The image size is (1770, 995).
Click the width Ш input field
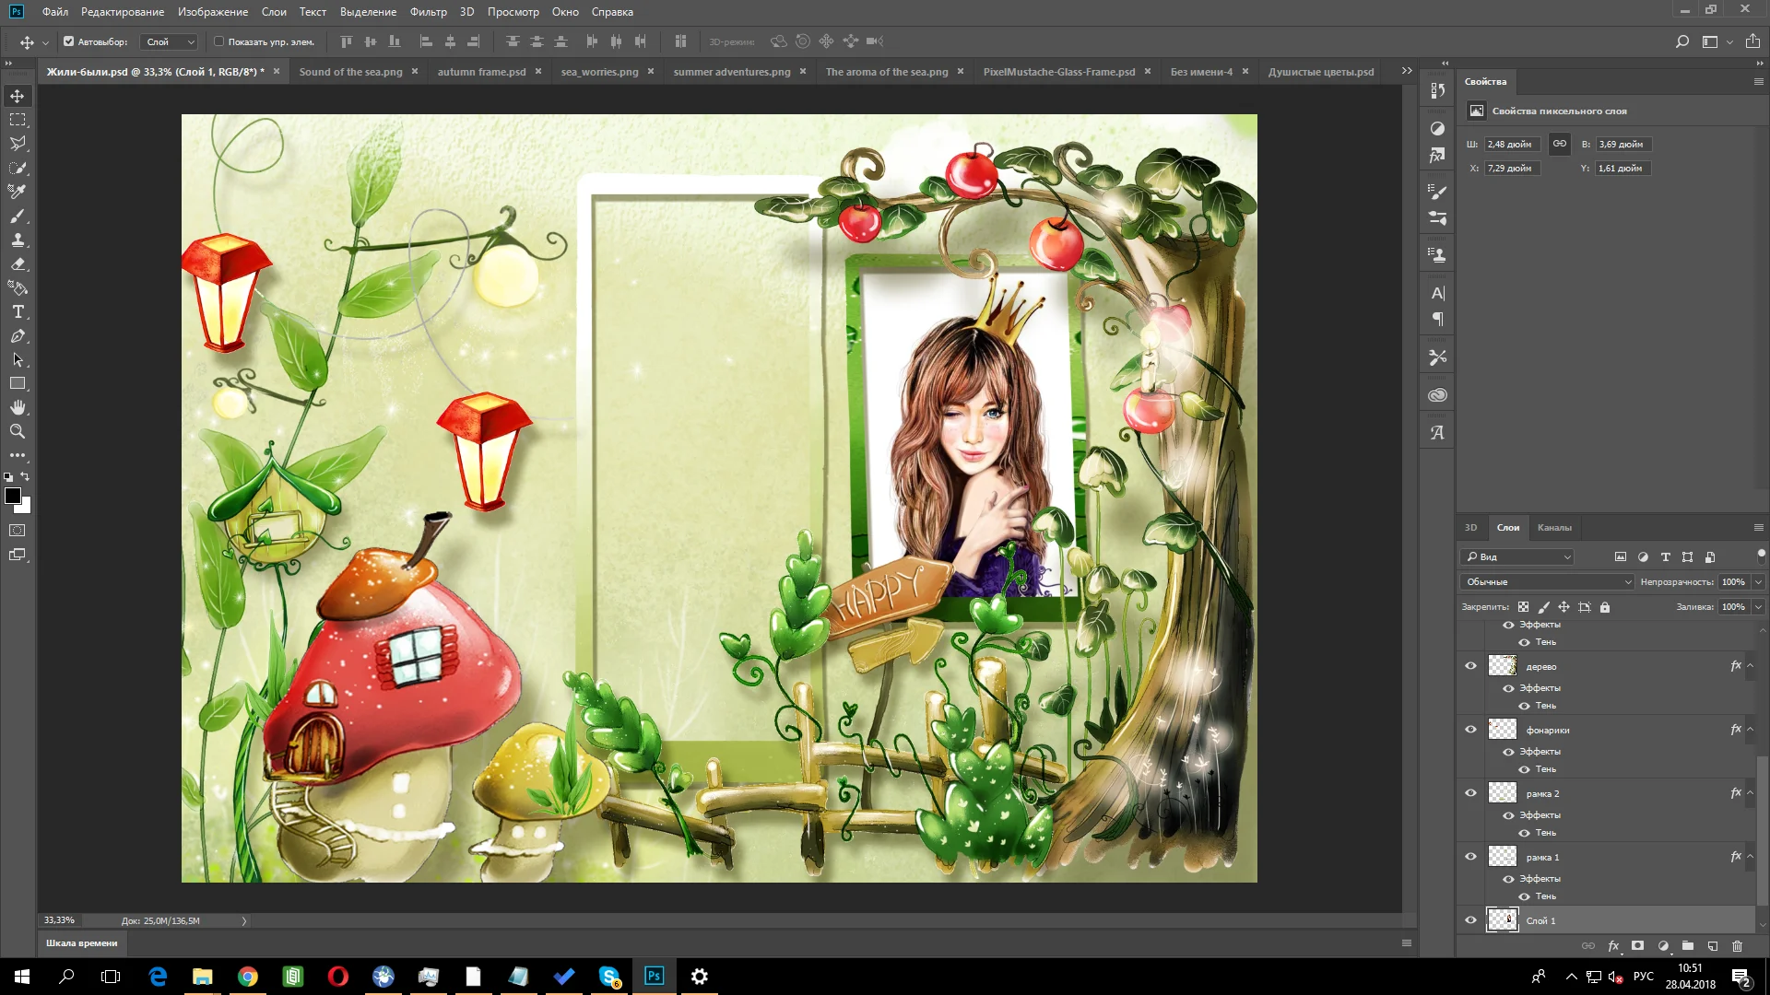[x=1512, y=145]
